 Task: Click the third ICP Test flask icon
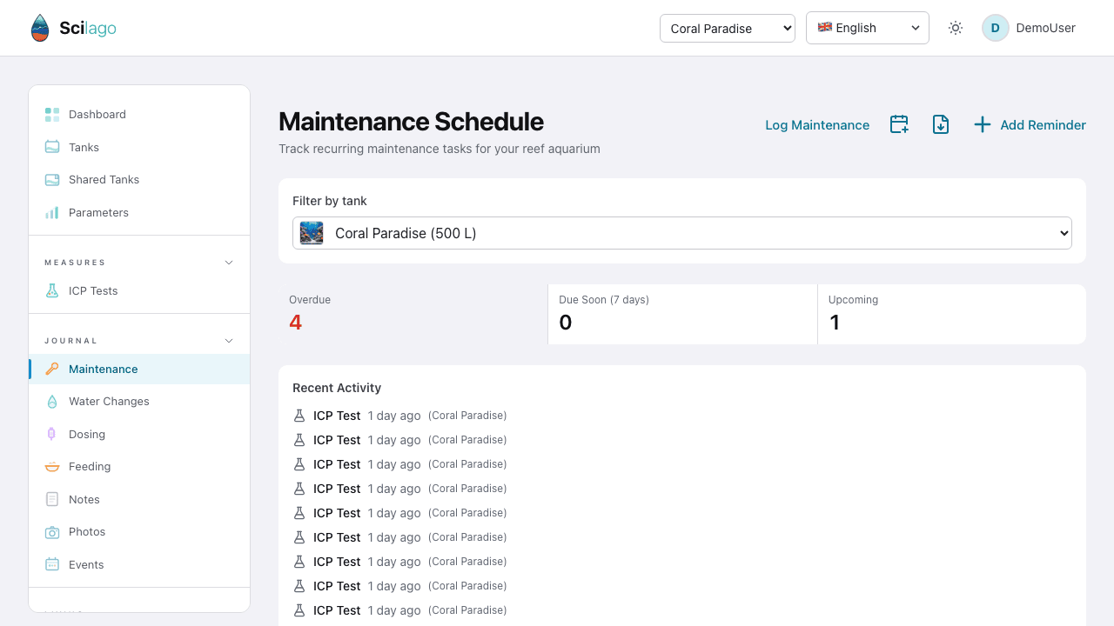(299, 464)
